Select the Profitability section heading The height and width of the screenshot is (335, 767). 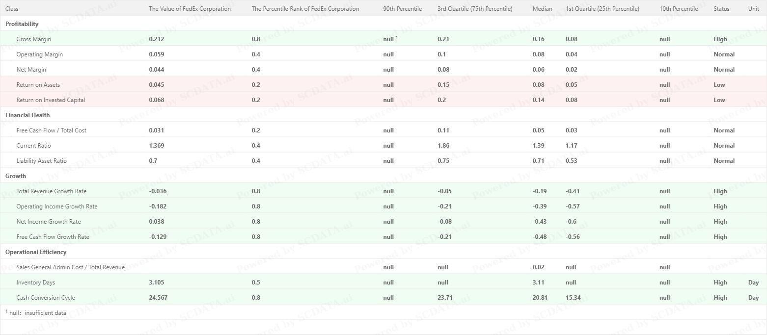coord(22,24)
